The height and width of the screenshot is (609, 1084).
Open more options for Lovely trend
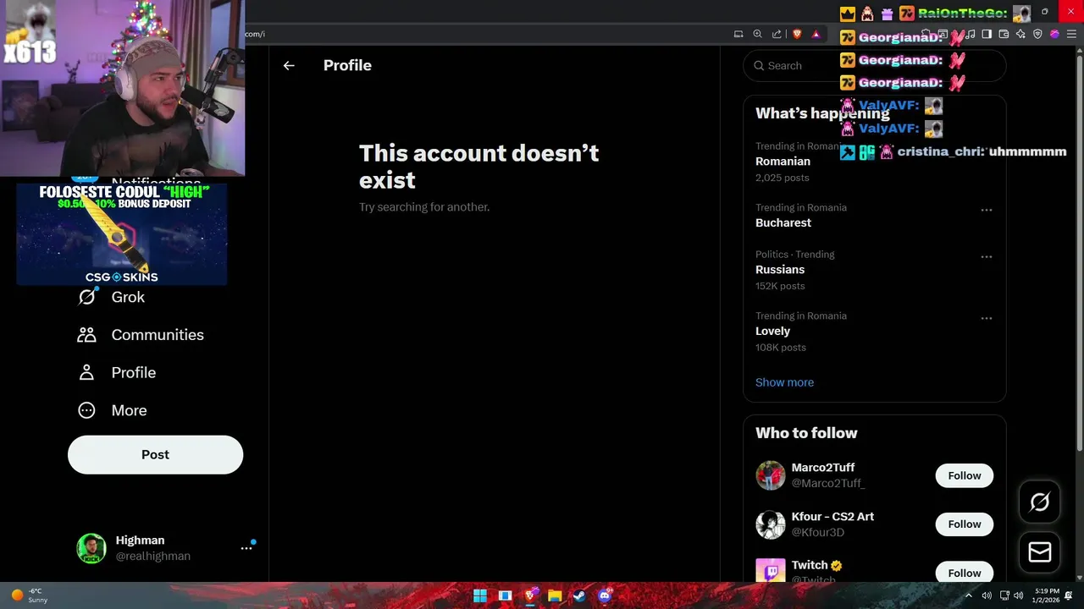tap(987, 318)
